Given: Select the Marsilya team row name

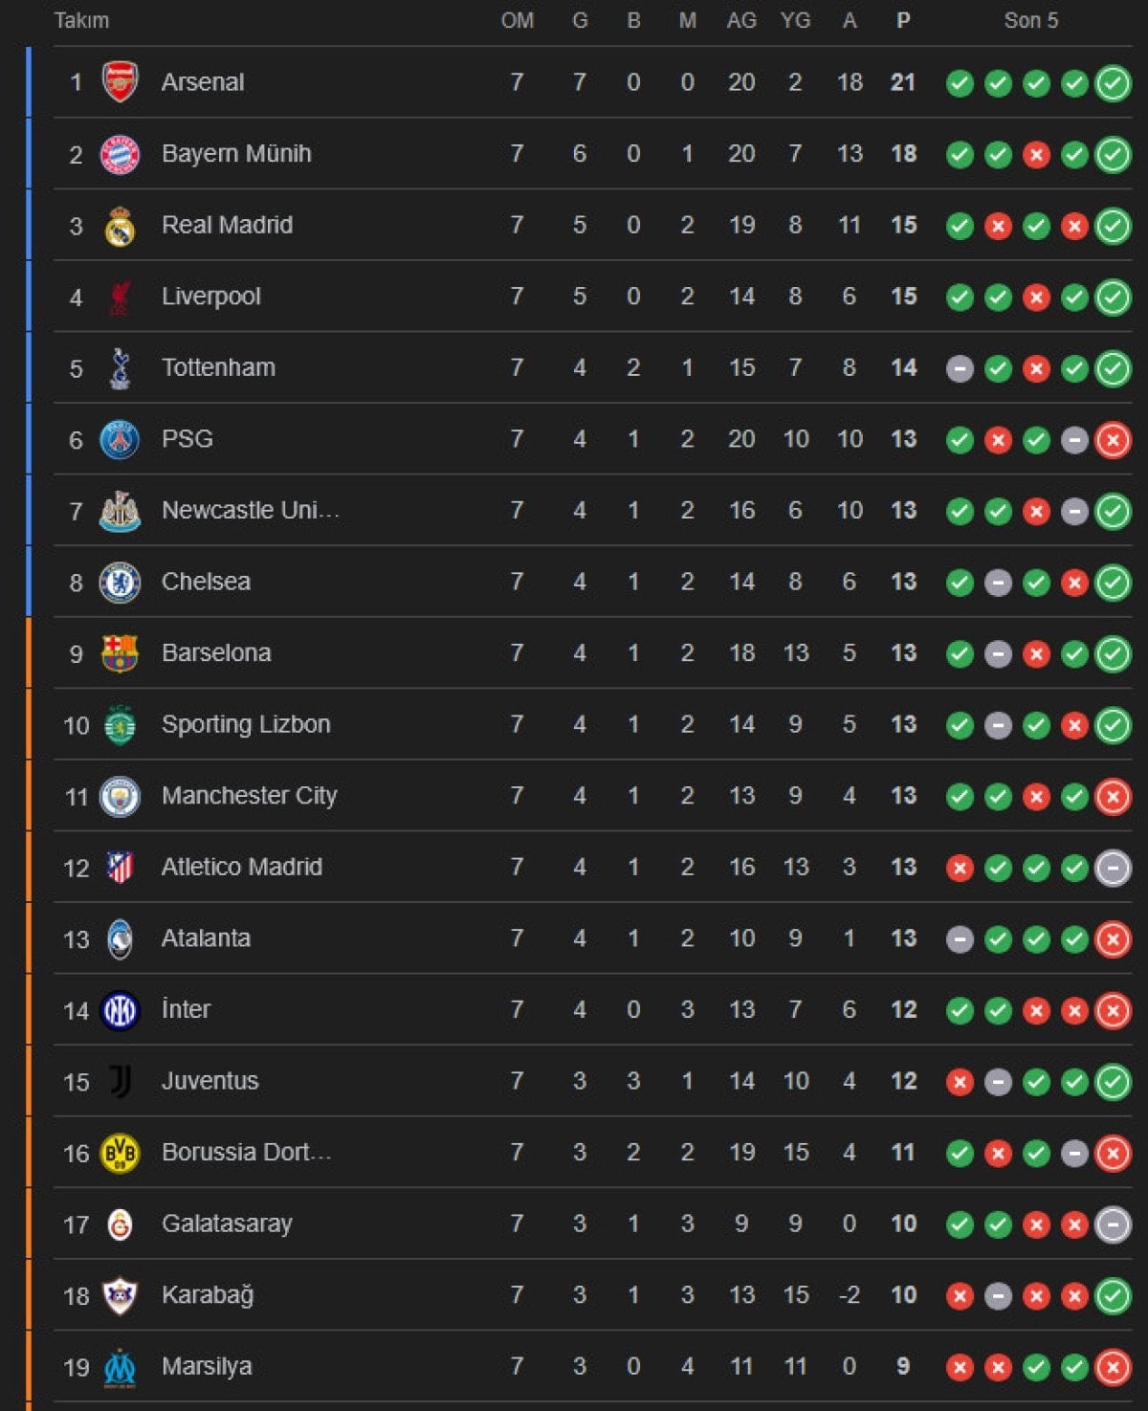Looking at the screenshot, I should (x=207, y=1366).
